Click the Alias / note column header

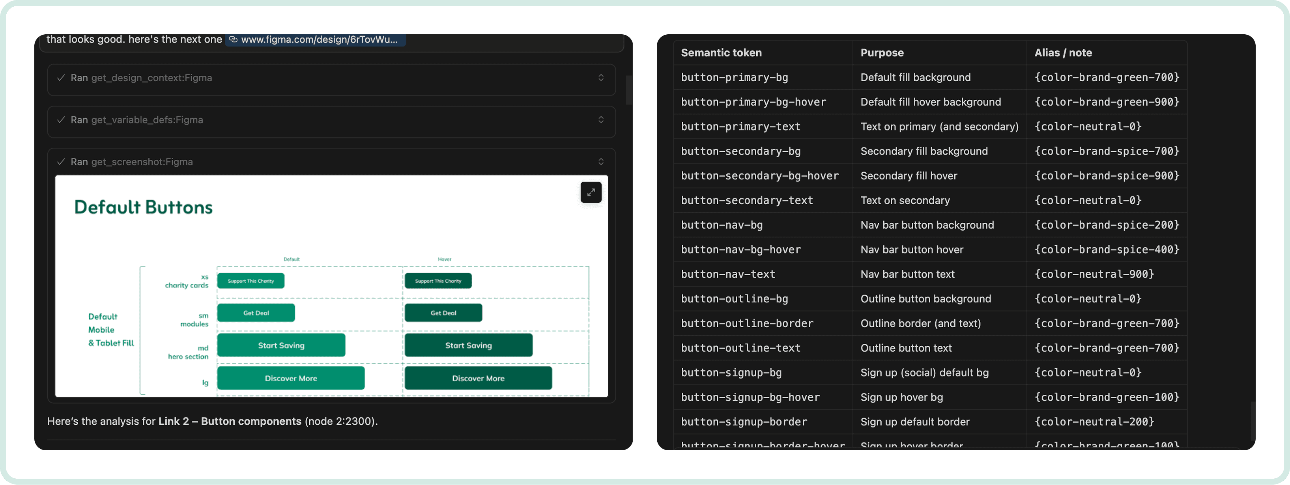[1063, 52]
